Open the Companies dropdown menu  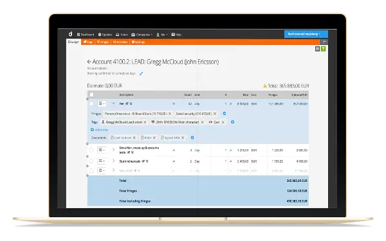click(142, 35)
